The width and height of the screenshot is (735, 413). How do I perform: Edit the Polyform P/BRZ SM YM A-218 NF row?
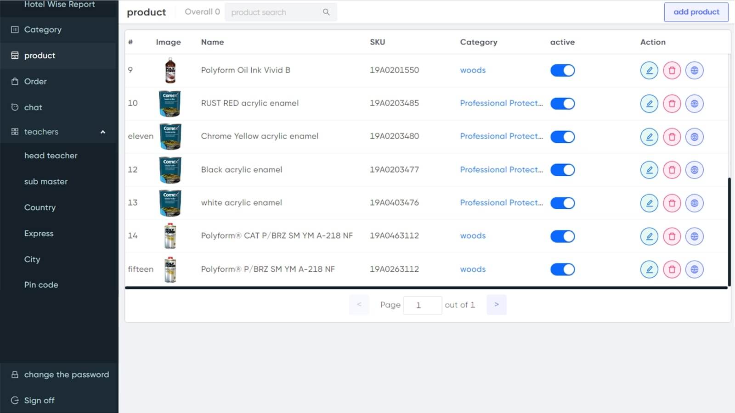coord(649,269)
